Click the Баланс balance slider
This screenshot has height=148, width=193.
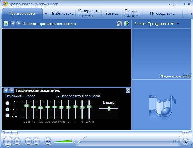(x=109, y=109)
